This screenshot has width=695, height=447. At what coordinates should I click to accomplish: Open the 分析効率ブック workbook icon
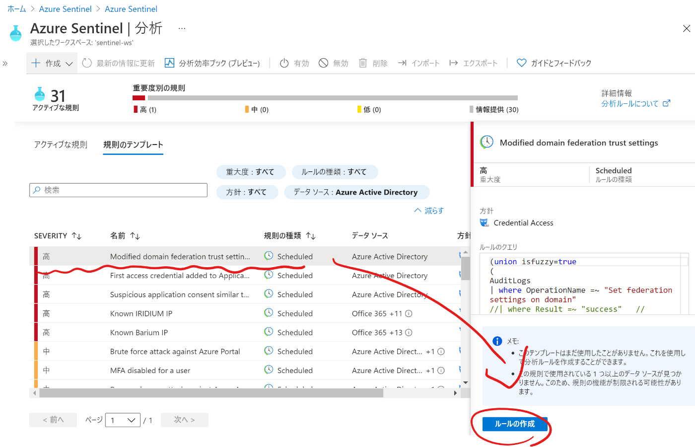tap(169, 63)
